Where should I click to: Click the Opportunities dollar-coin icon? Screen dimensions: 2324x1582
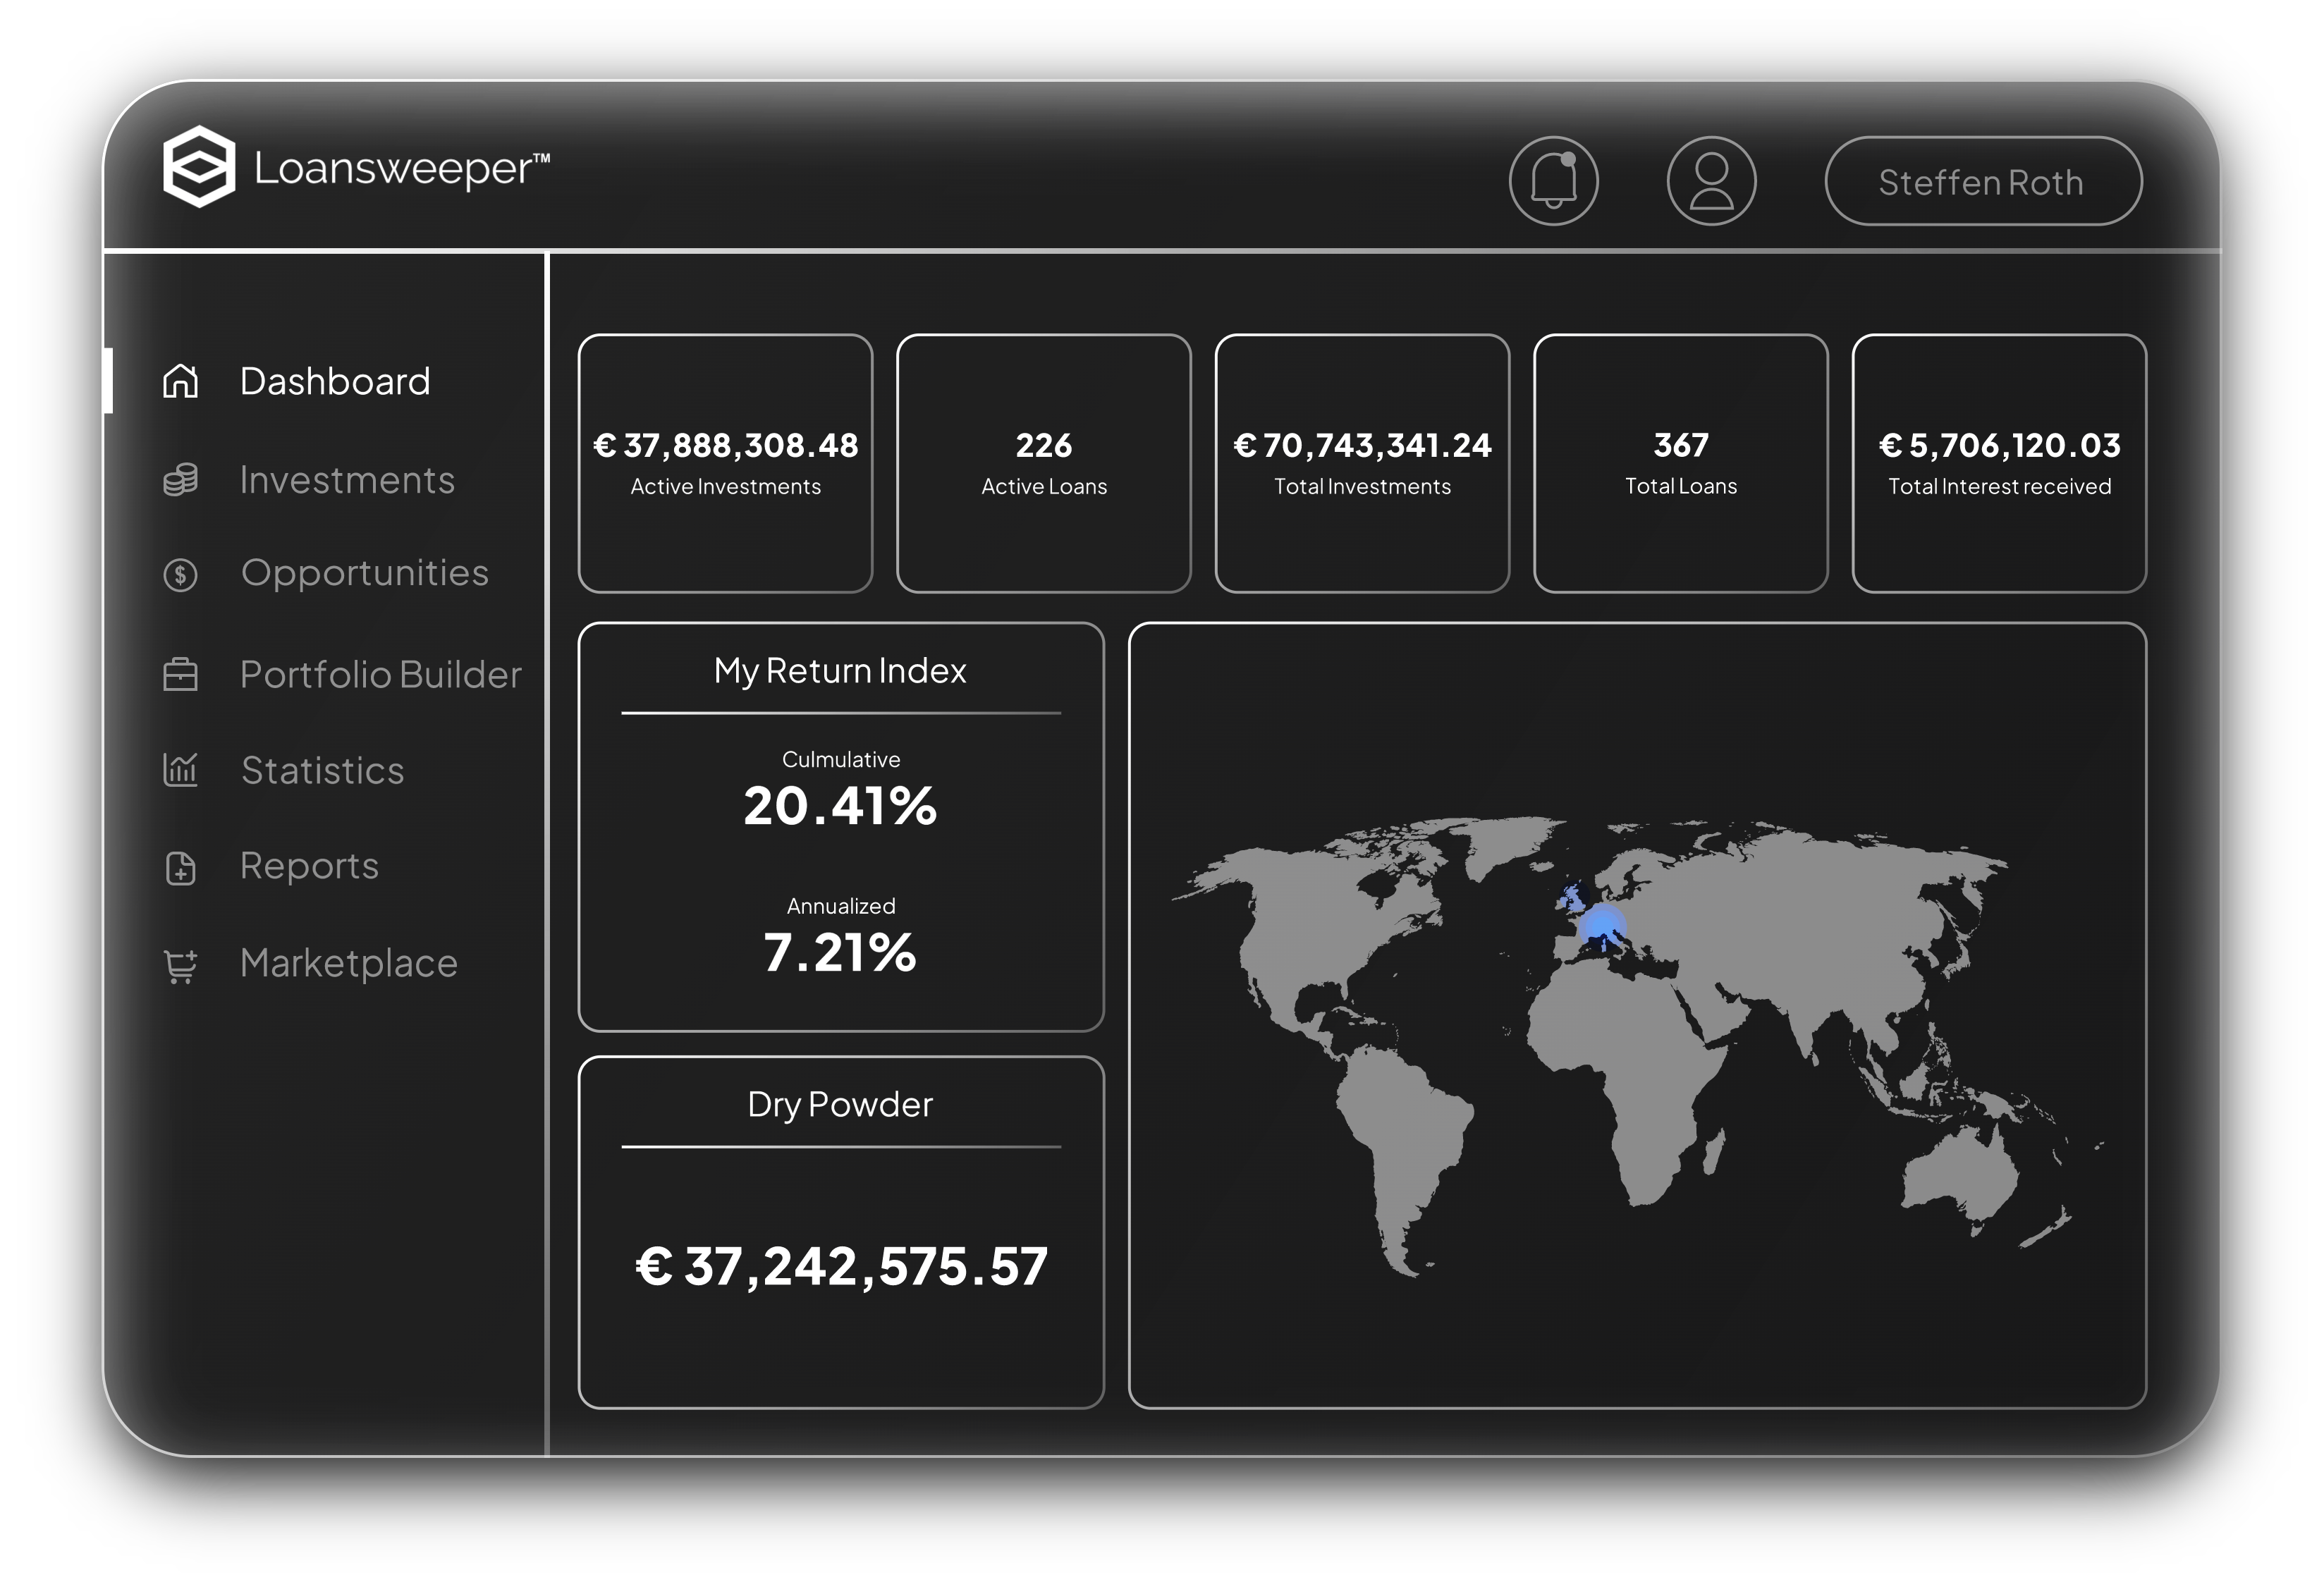point(181,574)
